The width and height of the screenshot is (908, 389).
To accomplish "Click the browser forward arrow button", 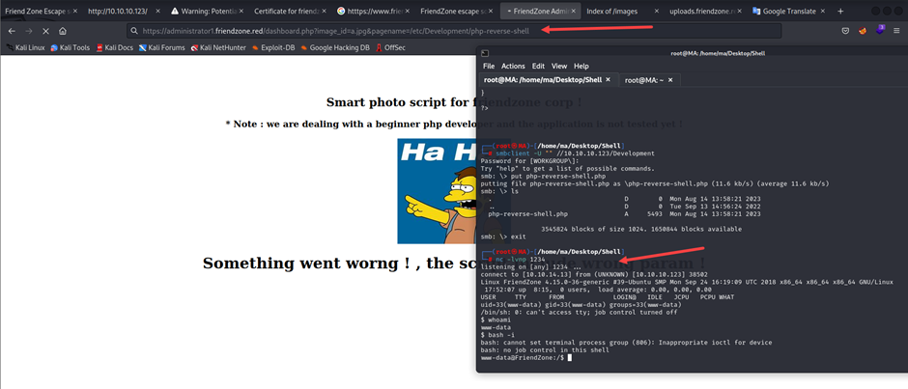I will (28, 31).
